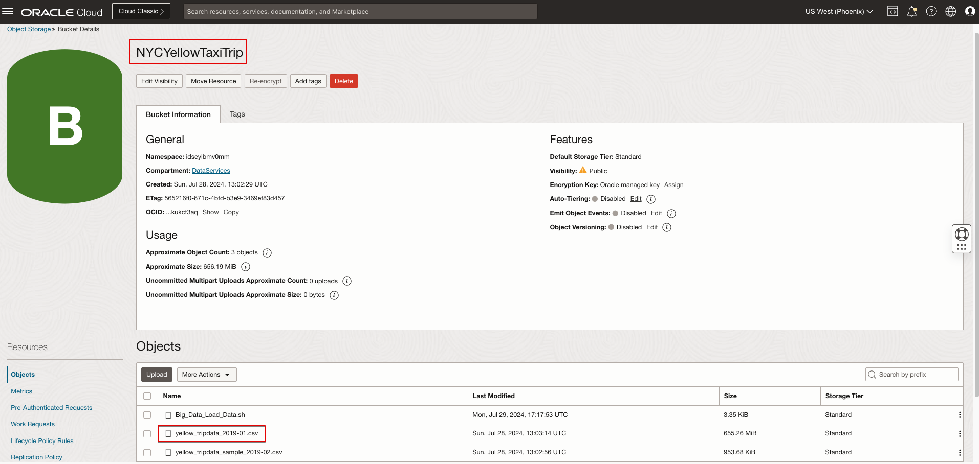Viewport: 979px width, 464px height.
Task: Check the Big_Data_Load_Data.sh row checkbox
Action: (147, 415)
